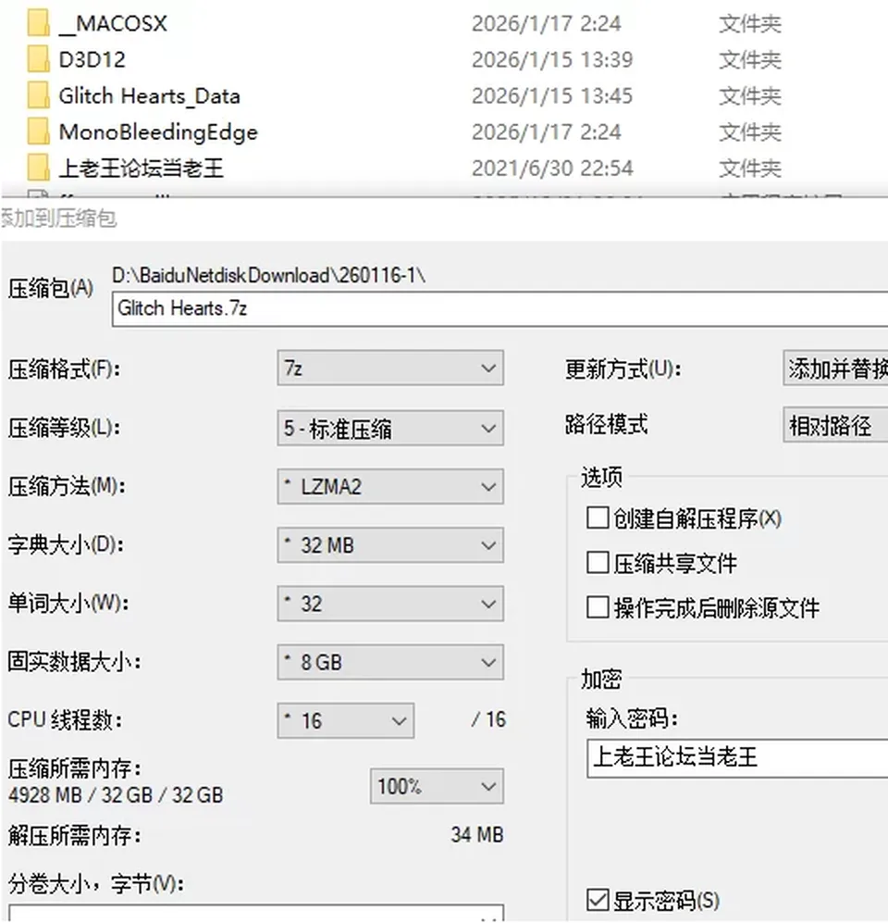Expand the 压缩方法 LZMA2 dropdown
The width and height of the screenshot is (888, 923).
point(390,486)
